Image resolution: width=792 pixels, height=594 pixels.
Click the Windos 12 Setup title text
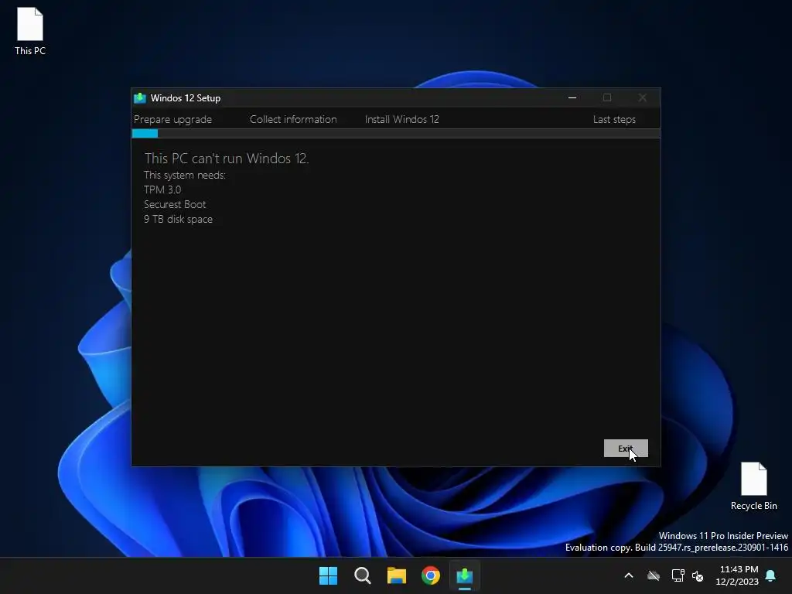click(x=186, y=98)
